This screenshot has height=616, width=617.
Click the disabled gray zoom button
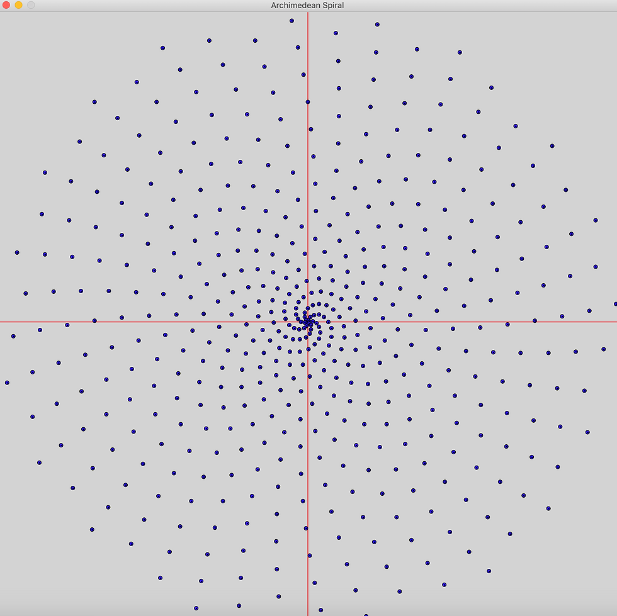click(31, 5)
